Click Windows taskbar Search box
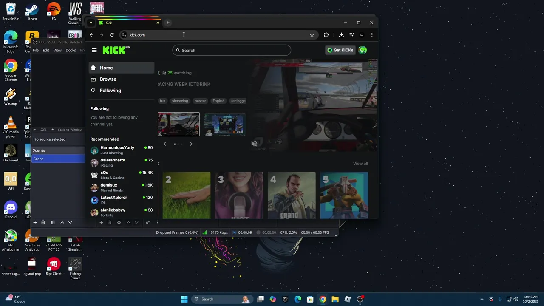Image resolution: width=544 pixels, height=306 pixels. click(221, 299)
